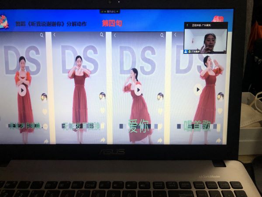Like the leftmost video with heart icon

45,112
